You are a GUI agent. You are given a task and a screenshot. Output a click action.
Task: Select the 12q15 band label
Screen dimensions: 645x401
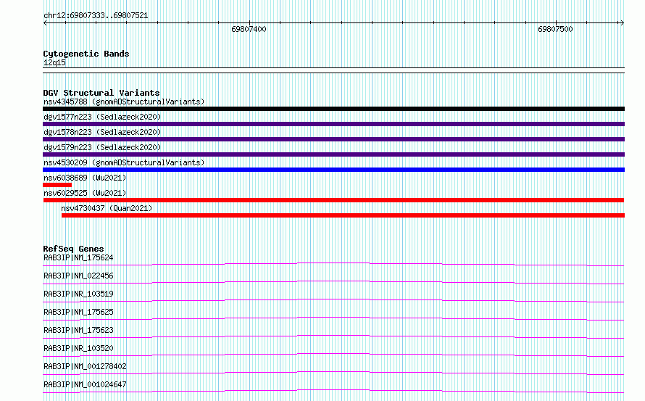pos(54,62)
